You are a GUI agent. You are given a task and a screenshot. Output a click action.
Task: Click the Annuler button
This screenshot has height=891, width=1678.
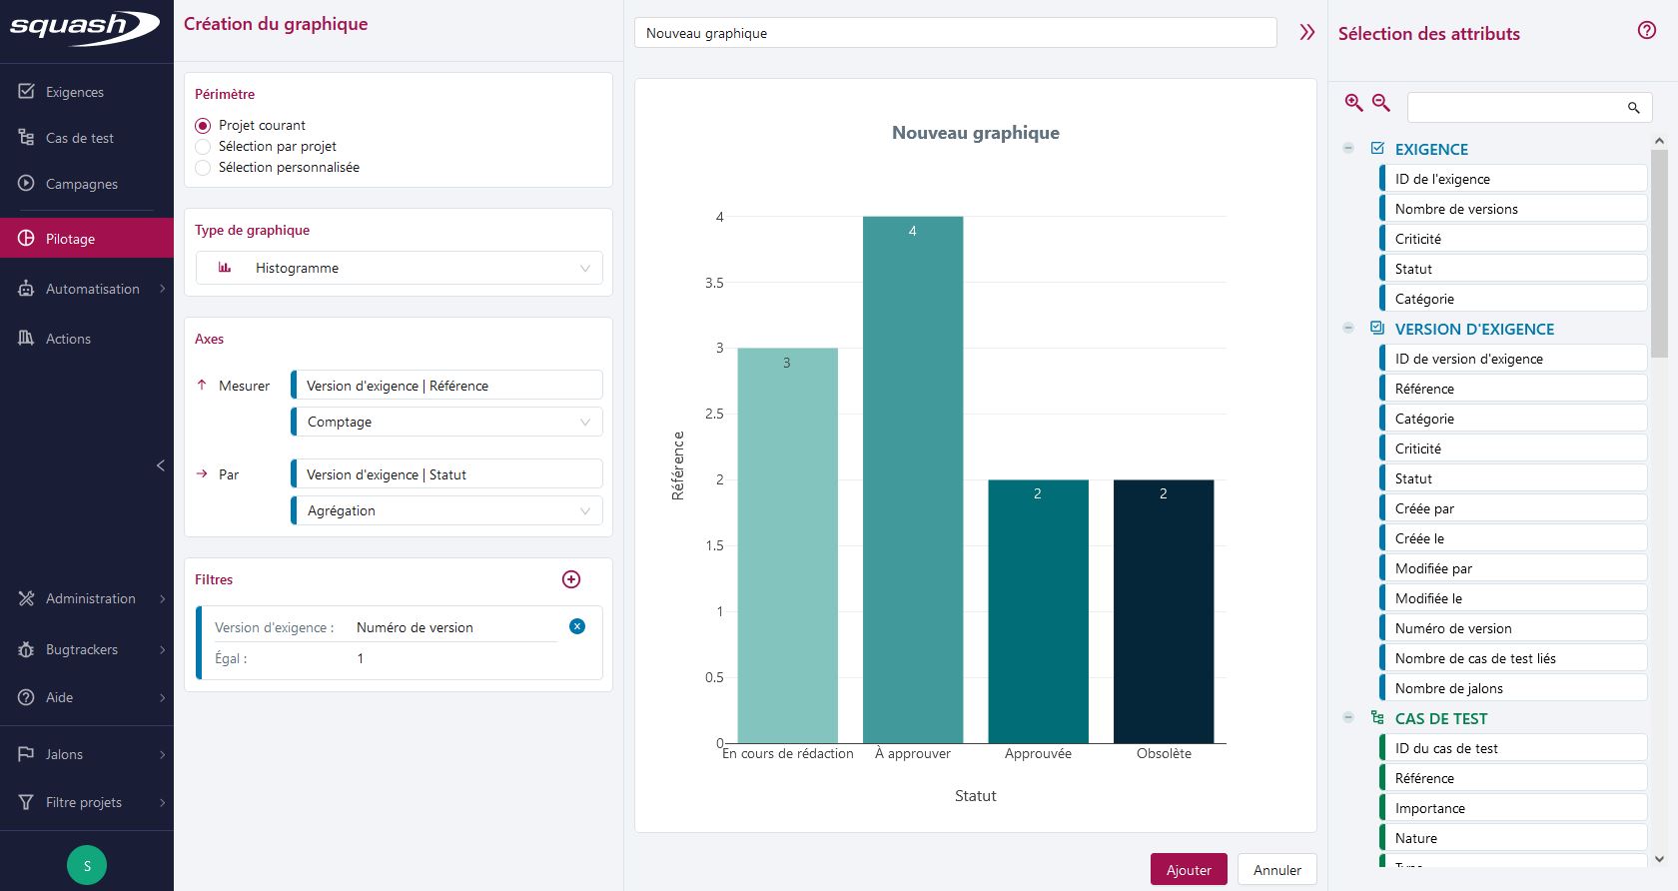[1276, 870]
